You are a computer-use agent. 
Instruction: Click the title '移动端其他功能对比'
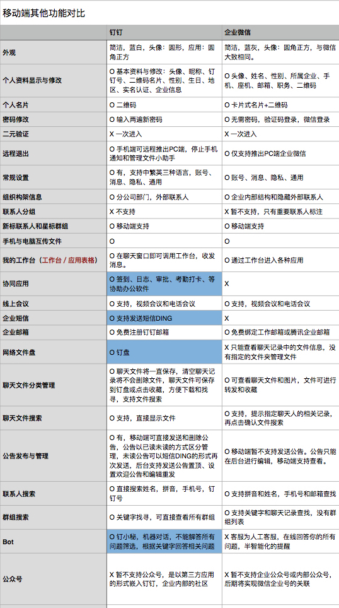coord(43,13)
